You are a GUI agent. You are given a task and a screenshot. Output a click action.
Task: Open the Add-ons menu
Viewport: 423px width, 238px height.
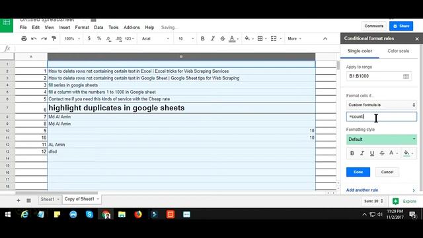tap(132, 28)
